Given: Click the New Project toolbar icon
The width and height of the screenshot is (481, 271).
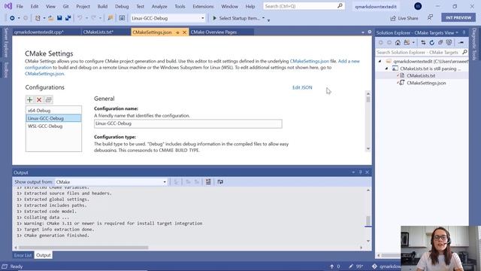Looking at the screenshot, I should pos(38,18).
